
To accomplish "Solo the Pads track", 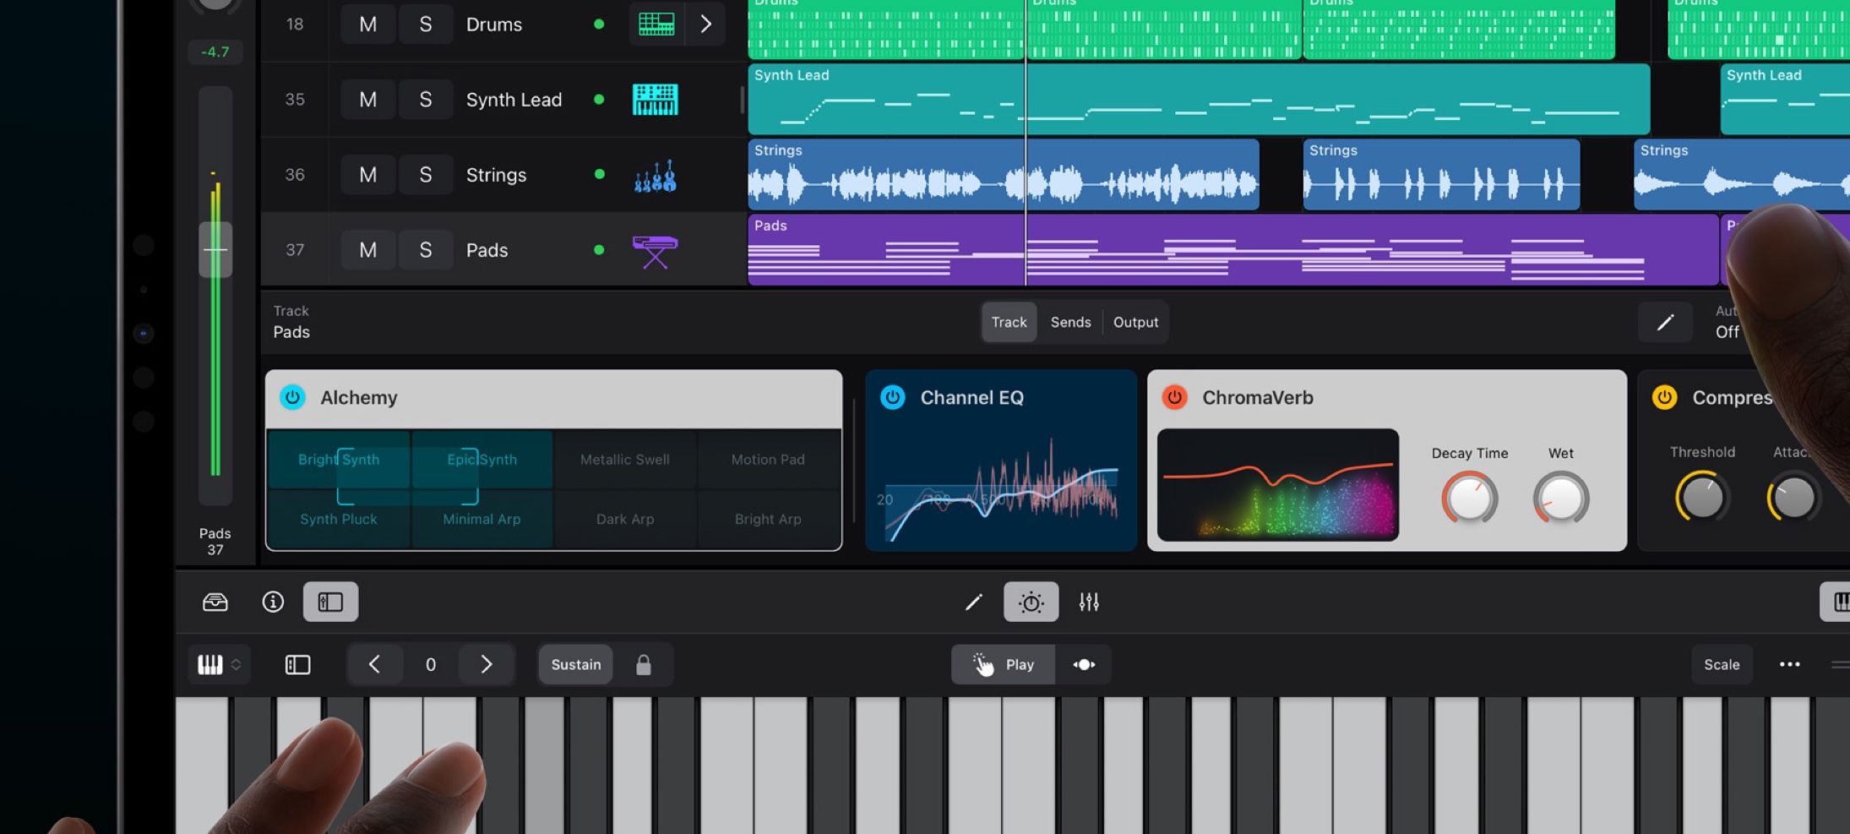I will click(x=426, y=250).
